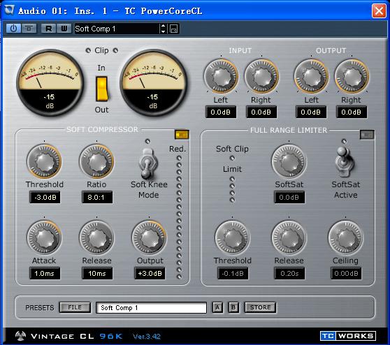Viewport: 390px width, 345px height.
Task: Click the Soft Clip indicator LED
Action: [232, 158]
